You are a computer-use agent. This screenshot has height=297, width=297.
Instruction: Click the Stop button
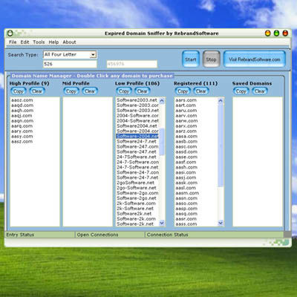pyautogui.click(x=211, y=59)
